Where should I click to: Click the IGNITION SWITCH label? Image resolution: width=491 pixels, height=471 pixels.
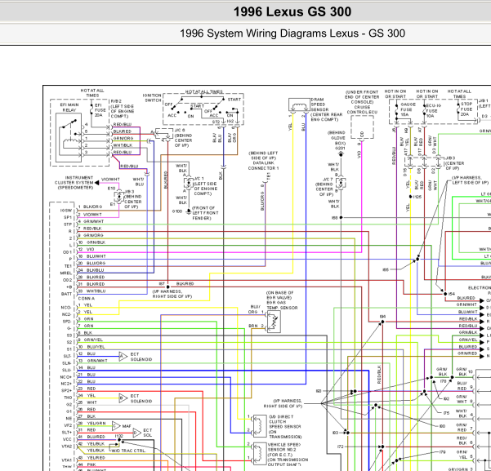pos(152,98)
